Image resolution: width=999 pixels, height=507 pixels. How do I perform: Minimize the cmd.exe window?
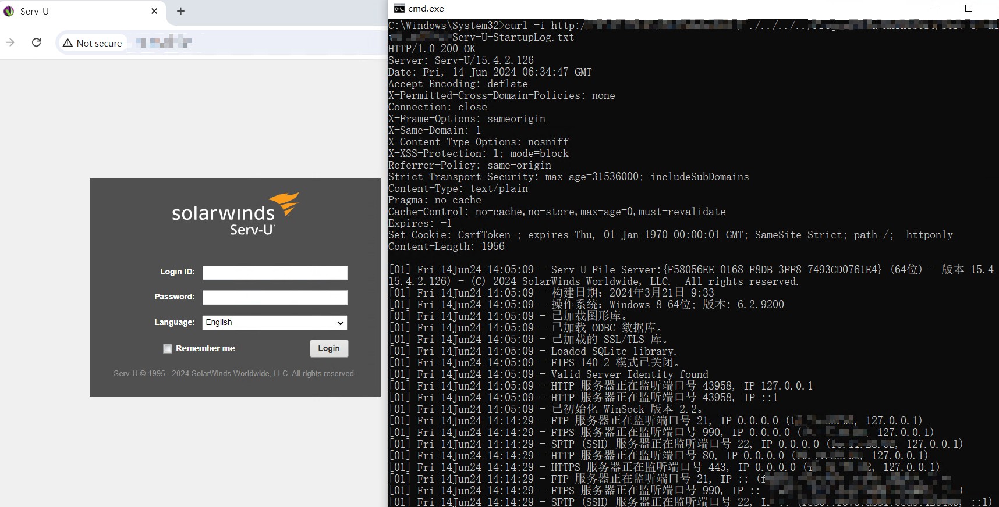935,8
